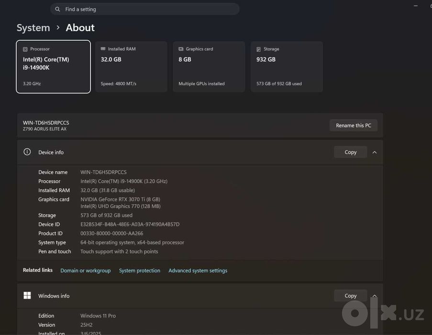This screenshot has height=335, width=432.
Task: Click the Device info section title
Action: click(51, 152)
